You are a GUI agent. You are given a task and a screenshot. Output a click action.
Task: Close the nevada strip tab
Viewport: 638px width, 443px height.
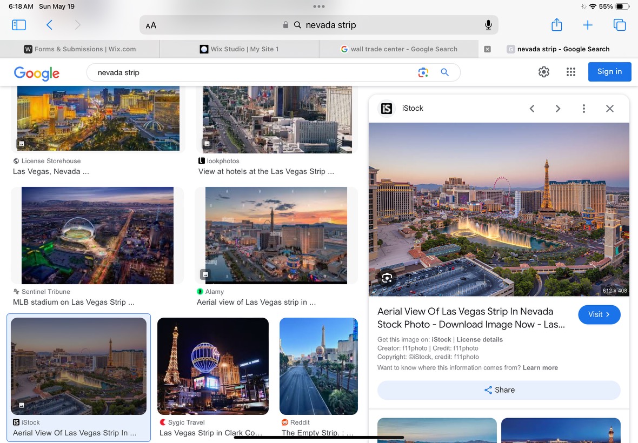coord(488,49)
